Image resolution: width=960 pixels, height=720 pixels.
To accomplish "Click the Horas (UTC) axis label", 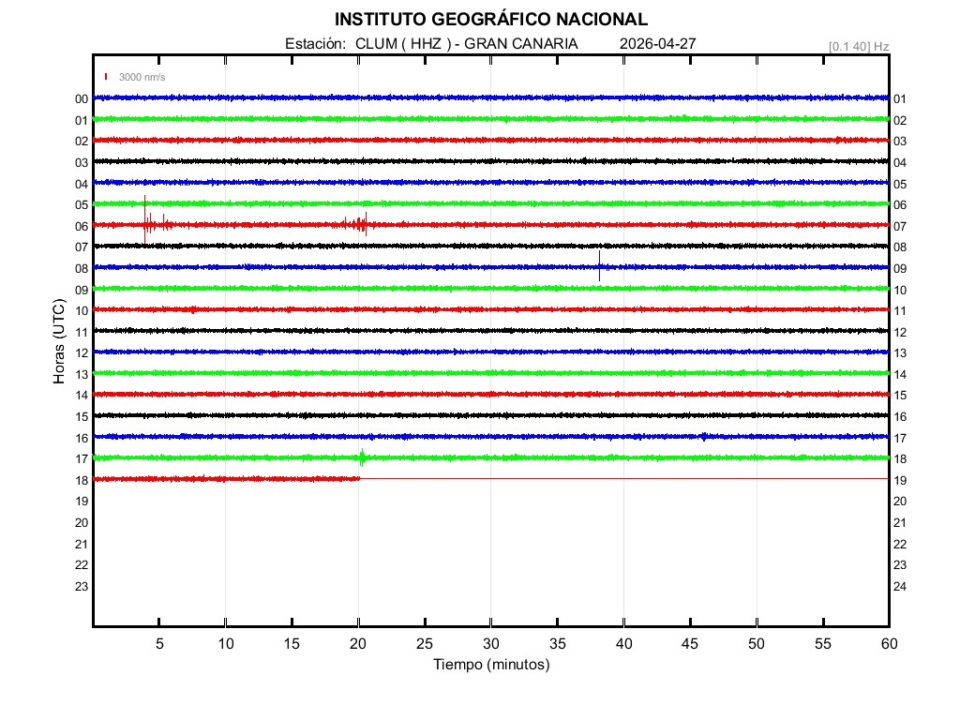I will [59, 342].
